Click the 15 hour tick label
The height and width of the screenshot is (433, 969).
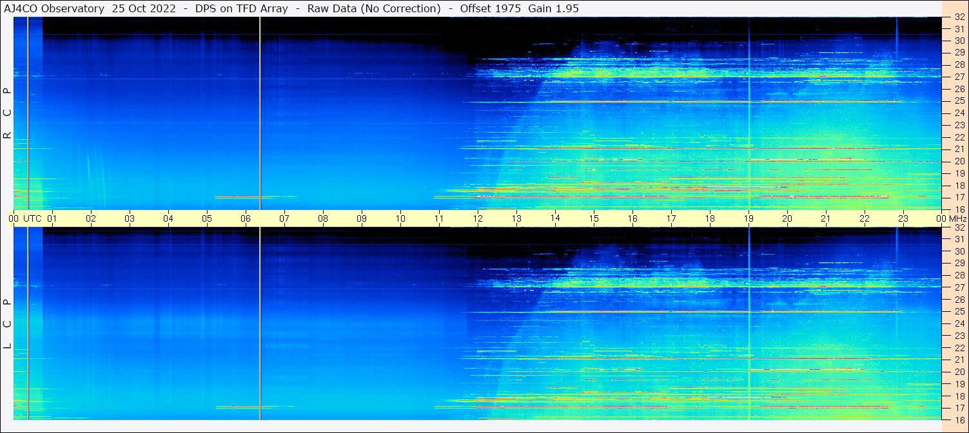(594, 218)
